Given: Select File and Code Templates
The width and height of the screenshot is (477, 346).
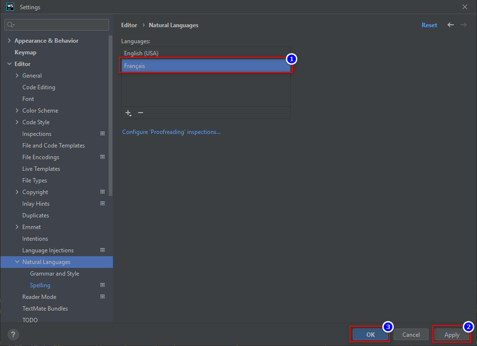Looking at the screenshot, I should tap(53, 146).
